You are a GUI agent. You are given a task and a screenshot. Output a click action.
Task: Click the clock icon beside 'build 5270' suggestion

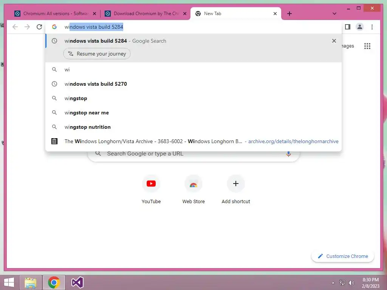pyautogui.click(x=54, y=84)
